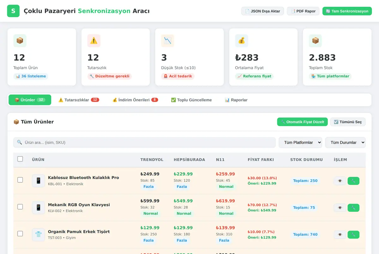379x254 pixels.
Task: Click the product search input field
Action: click(x=144, y=142)
